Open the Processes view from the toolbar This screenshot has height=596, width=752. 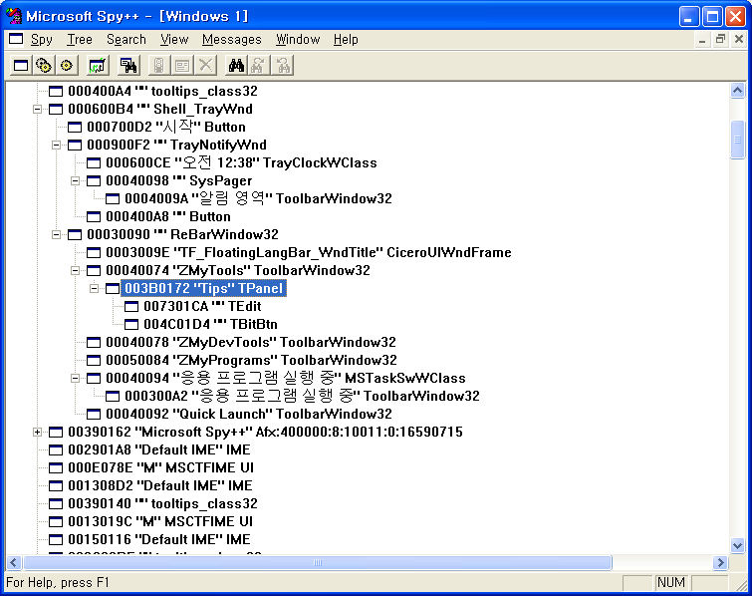point(44,66)
